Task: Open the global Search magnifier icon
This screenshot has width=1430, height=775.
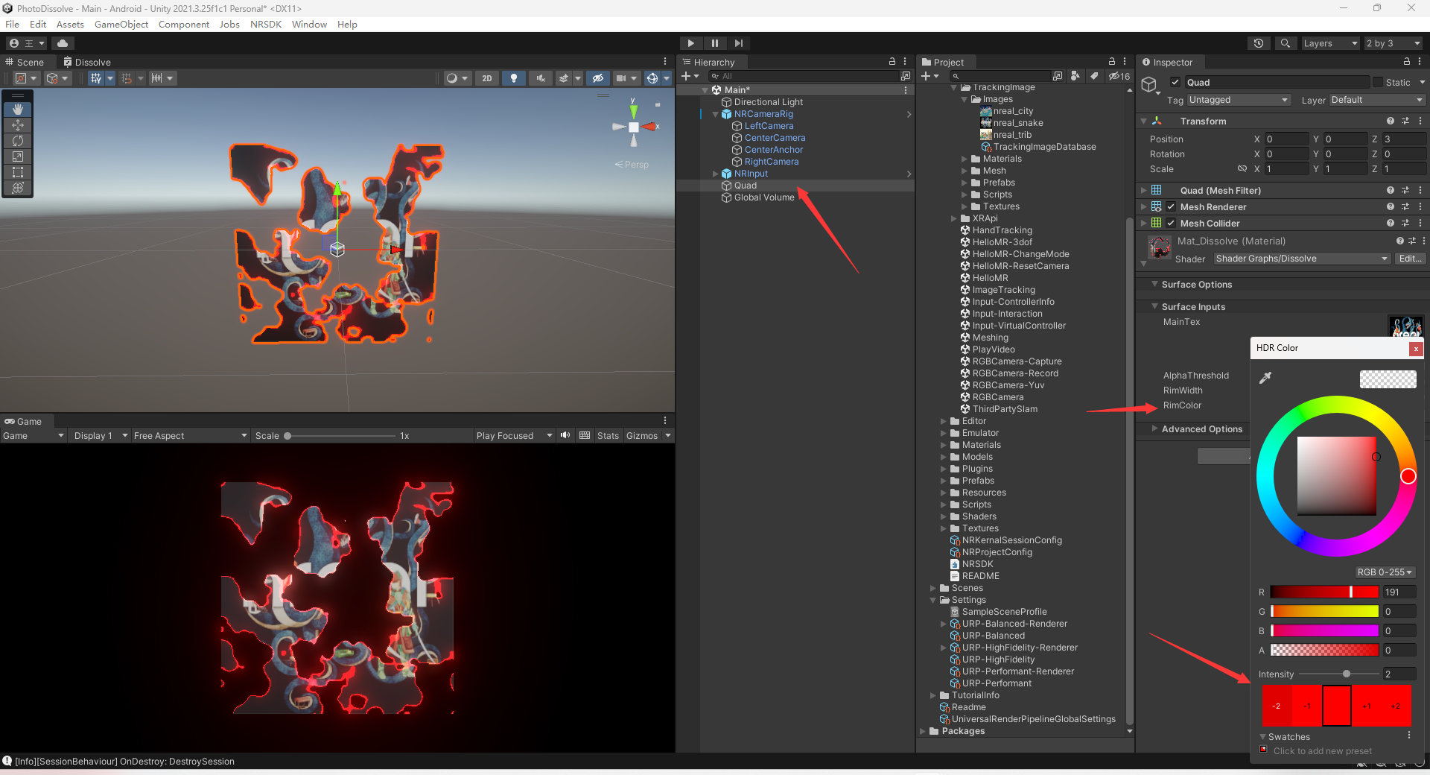Action: point(1285,43)
